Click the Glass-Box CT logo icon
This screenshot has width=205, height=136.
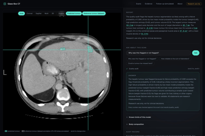pos(5,4)
